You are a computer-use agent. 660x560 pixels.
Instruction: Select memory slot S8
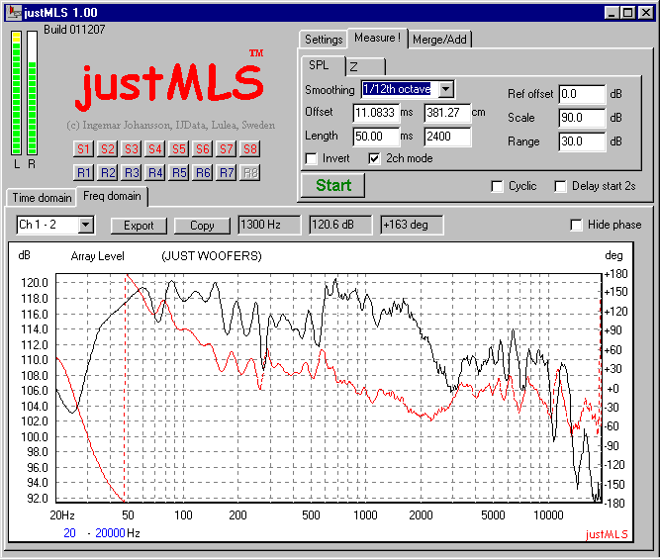[250, 149]
